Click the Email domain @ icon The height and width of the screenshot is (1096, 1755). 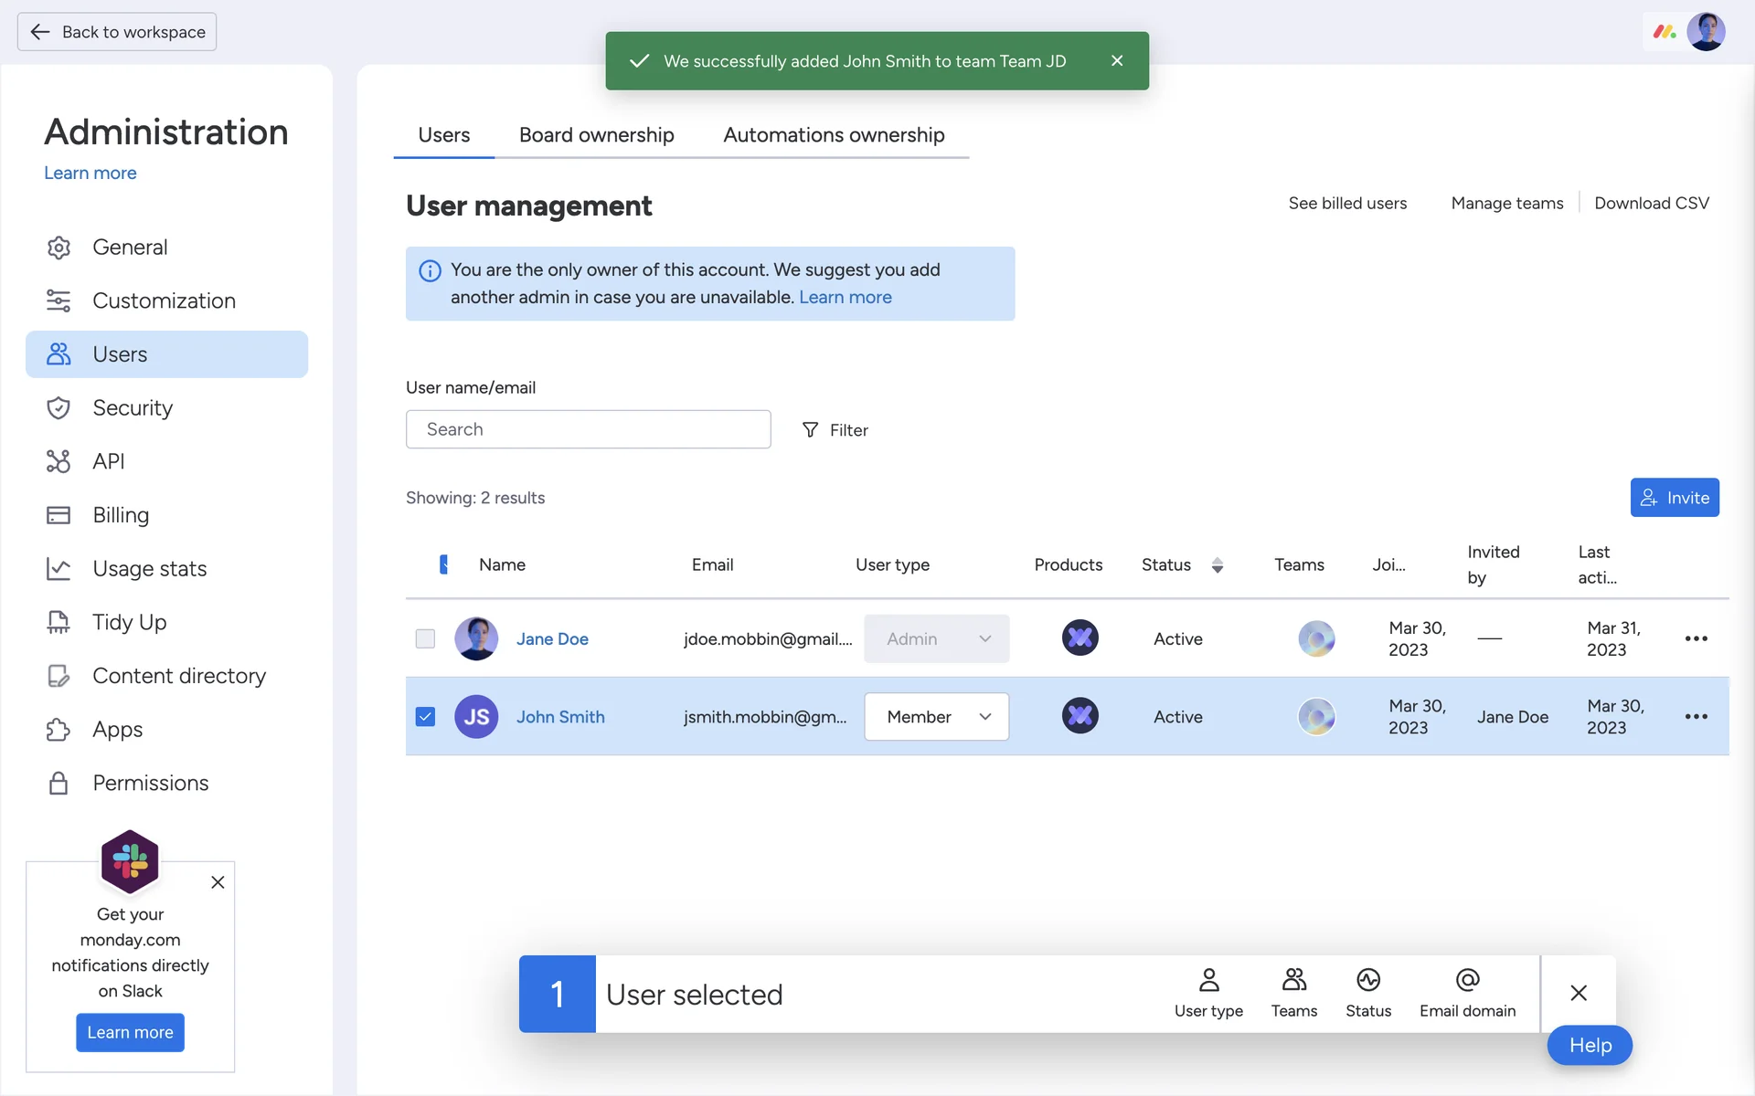click(x=1467, y=981)
